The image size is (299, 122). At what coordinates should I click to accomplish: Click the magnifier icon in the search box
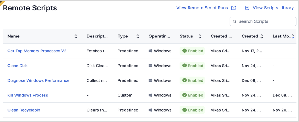click(234, 21)
